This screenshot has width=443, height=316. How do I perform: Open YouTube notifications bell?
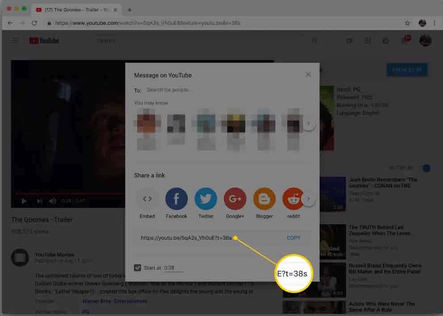[x=405, y=40]
